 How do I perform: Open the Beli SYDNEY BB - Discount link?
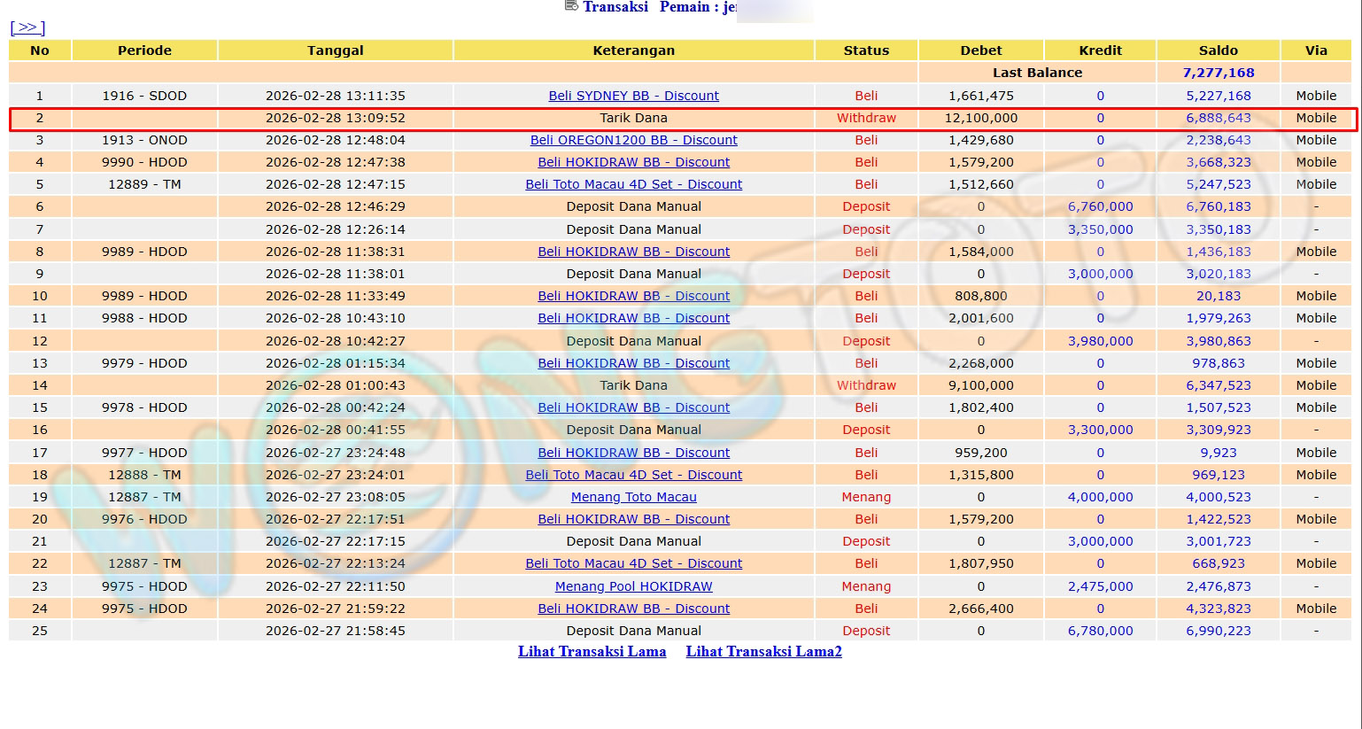coord(633,96)
